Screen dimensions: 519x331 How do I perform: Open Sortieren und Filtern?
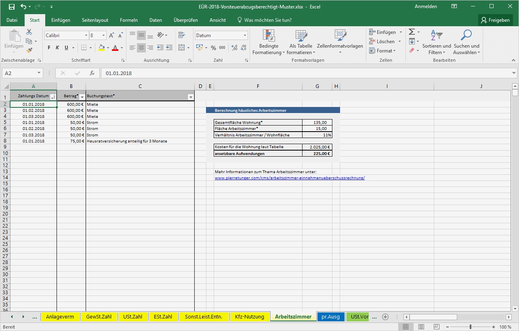(437, 42)
